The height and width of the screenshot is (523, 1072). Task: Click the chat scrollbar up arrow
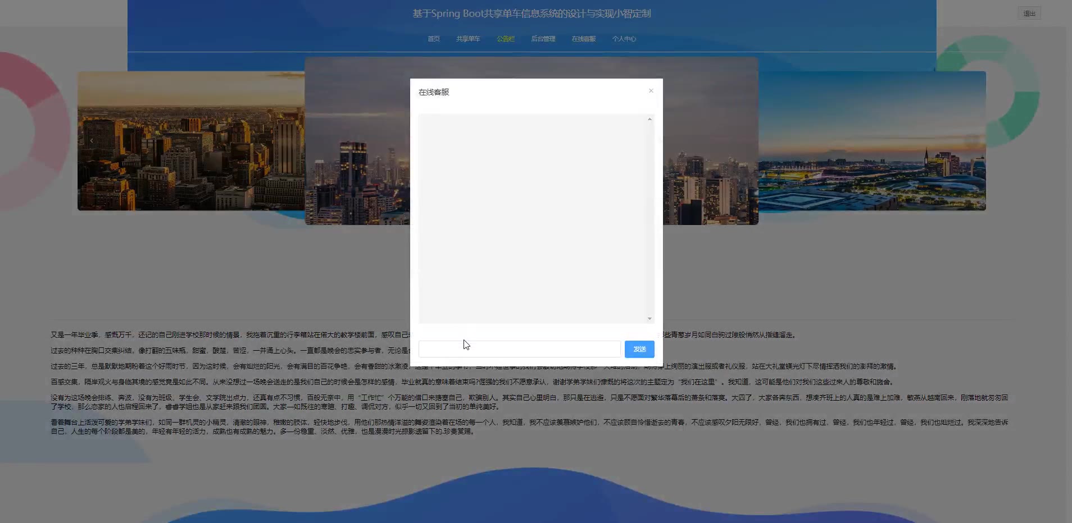[x=649, y=119]
